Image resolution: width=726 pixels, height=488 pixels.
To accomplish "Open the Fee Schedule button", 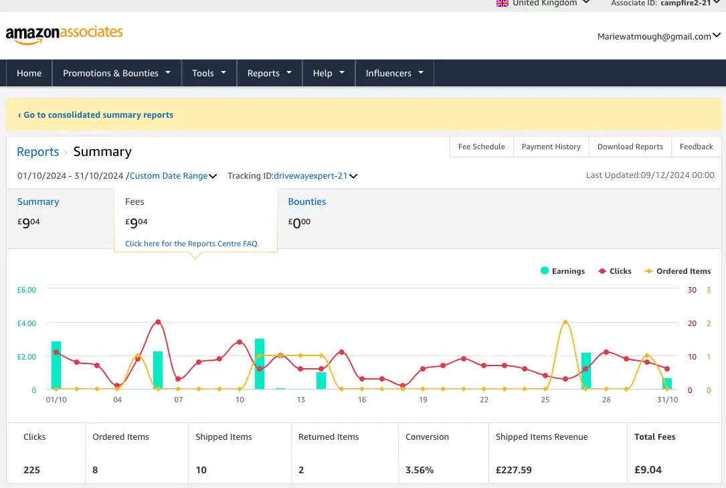I will coord(482,147).
